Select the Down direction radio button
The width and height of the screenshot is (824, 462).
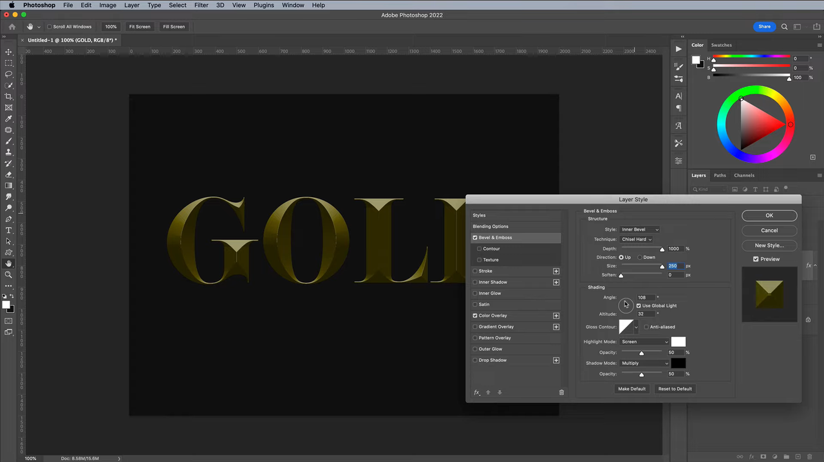pyautogui.click(x=640, y=257)
